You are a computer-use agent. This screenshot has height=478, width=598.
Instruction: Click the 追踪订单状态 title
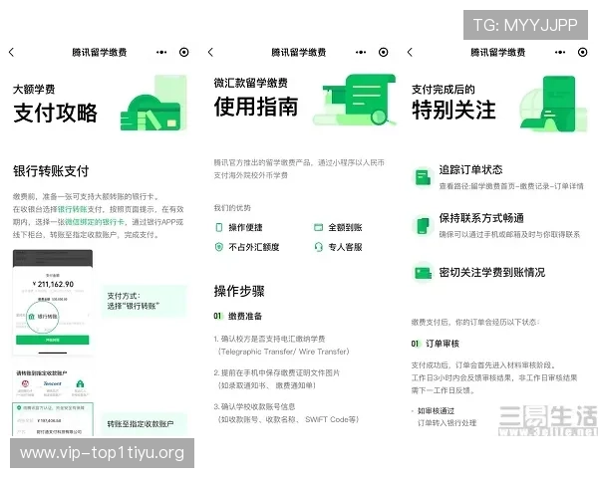pos(470,169)
